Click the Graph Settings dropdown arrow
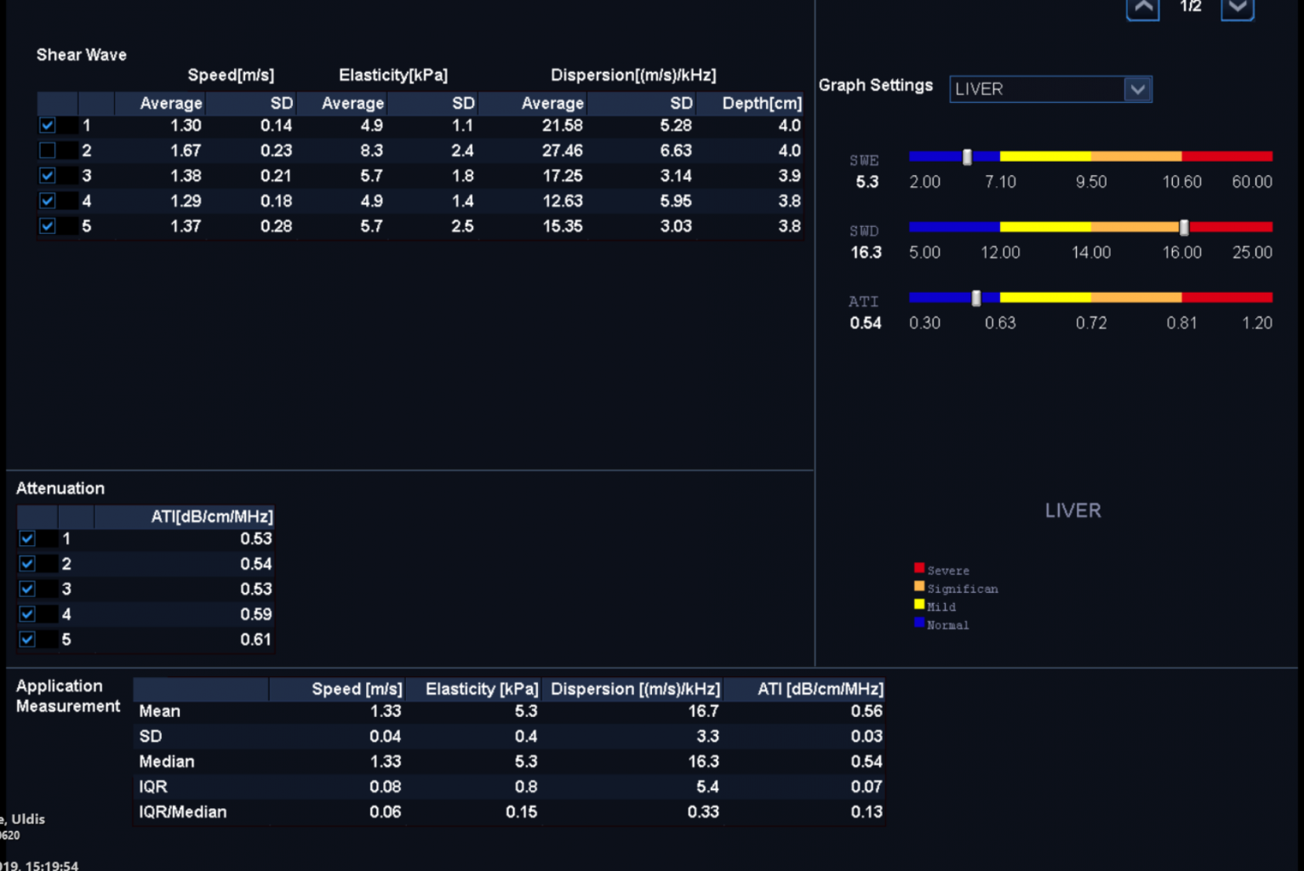This screenshot has width=1304, height=871. pyautogui.click(x=1137, y=89)
